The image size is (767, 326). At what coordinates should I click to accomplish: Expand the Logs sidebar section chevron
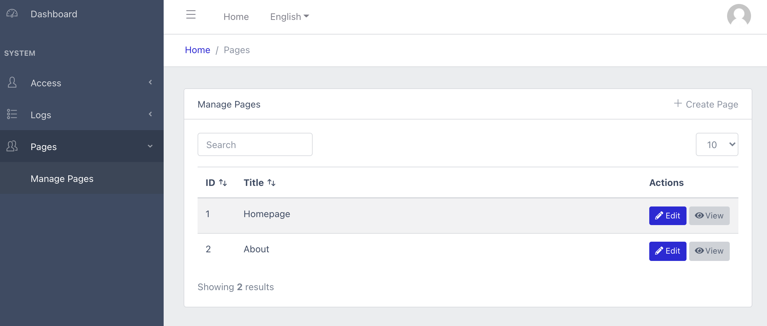coord(150,114)
